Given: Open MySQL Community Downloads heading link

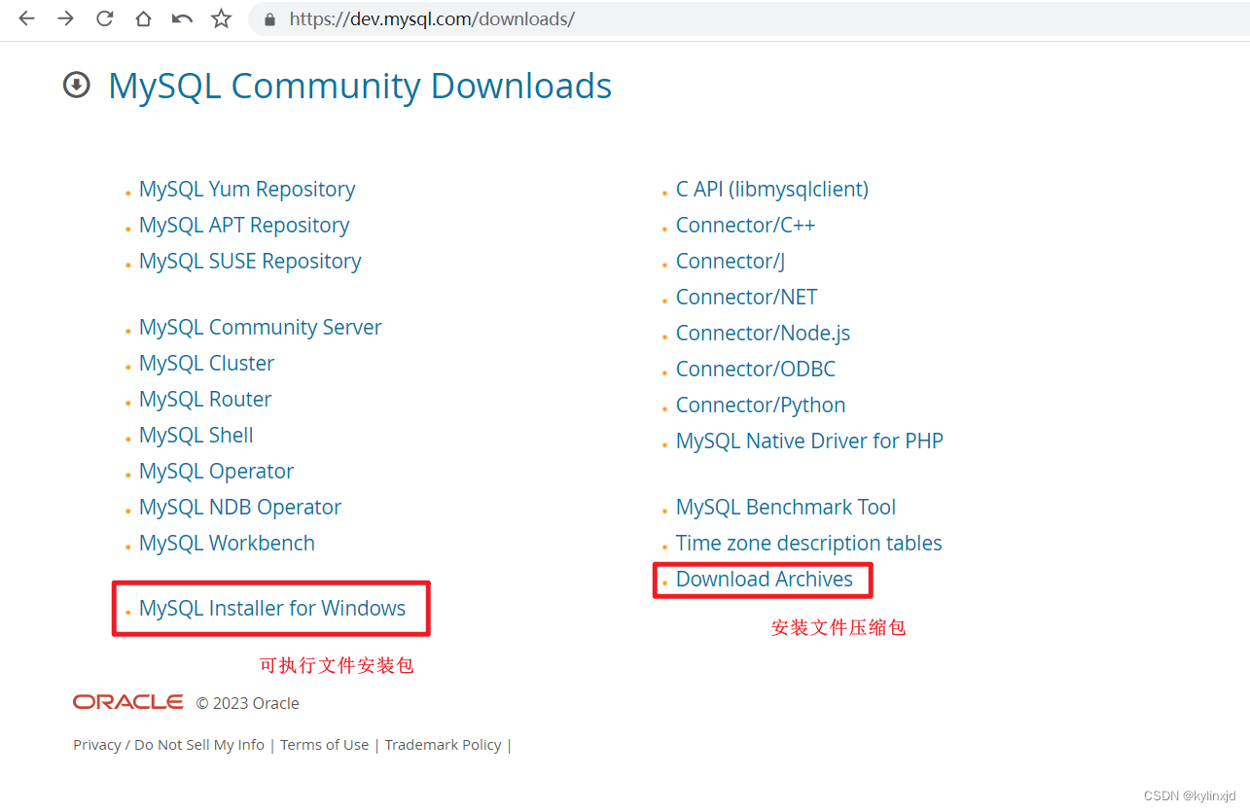Looking at the screenshot, I should pos(360,86).
